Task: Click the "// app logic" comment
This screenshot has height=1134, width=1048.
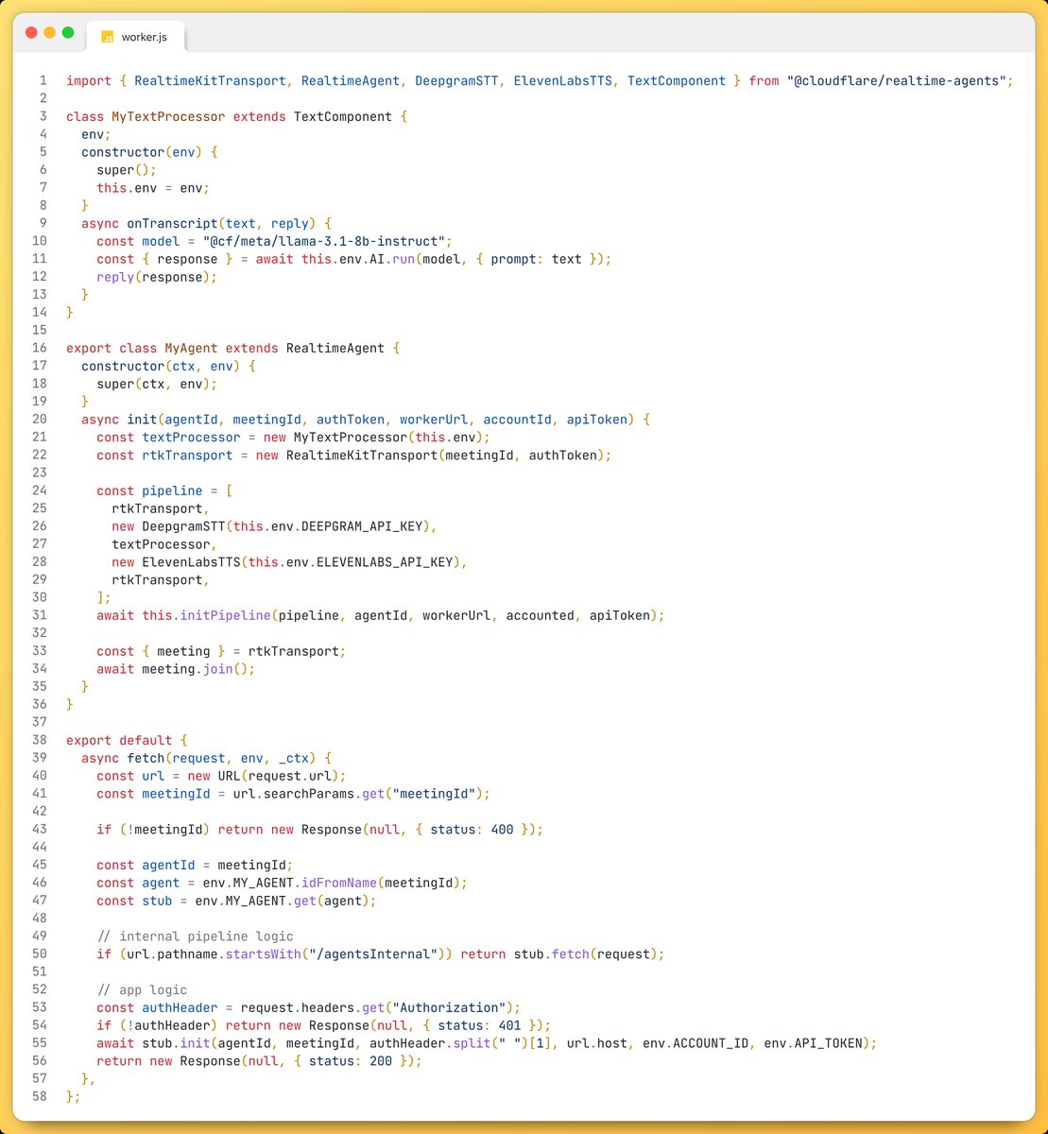Action: [142, 990]
